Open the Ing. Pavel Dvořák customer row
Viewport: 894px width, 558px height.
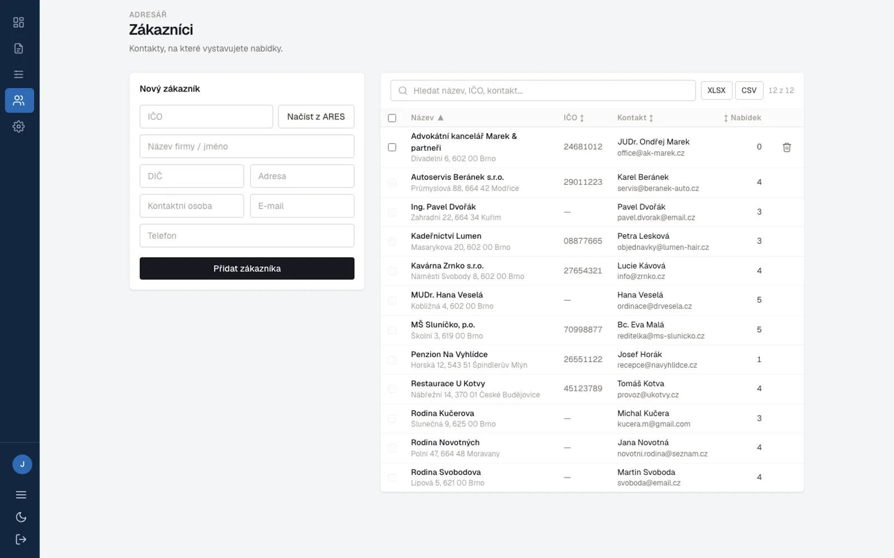[x=592, y=212]
